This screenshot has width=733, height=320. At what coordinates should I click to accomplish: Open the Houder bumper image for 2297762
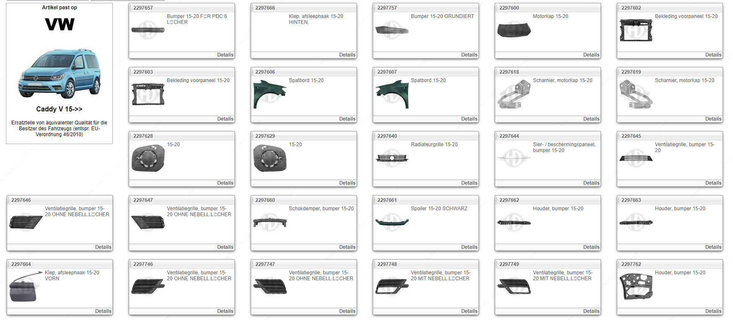click(x=636, y=286)
